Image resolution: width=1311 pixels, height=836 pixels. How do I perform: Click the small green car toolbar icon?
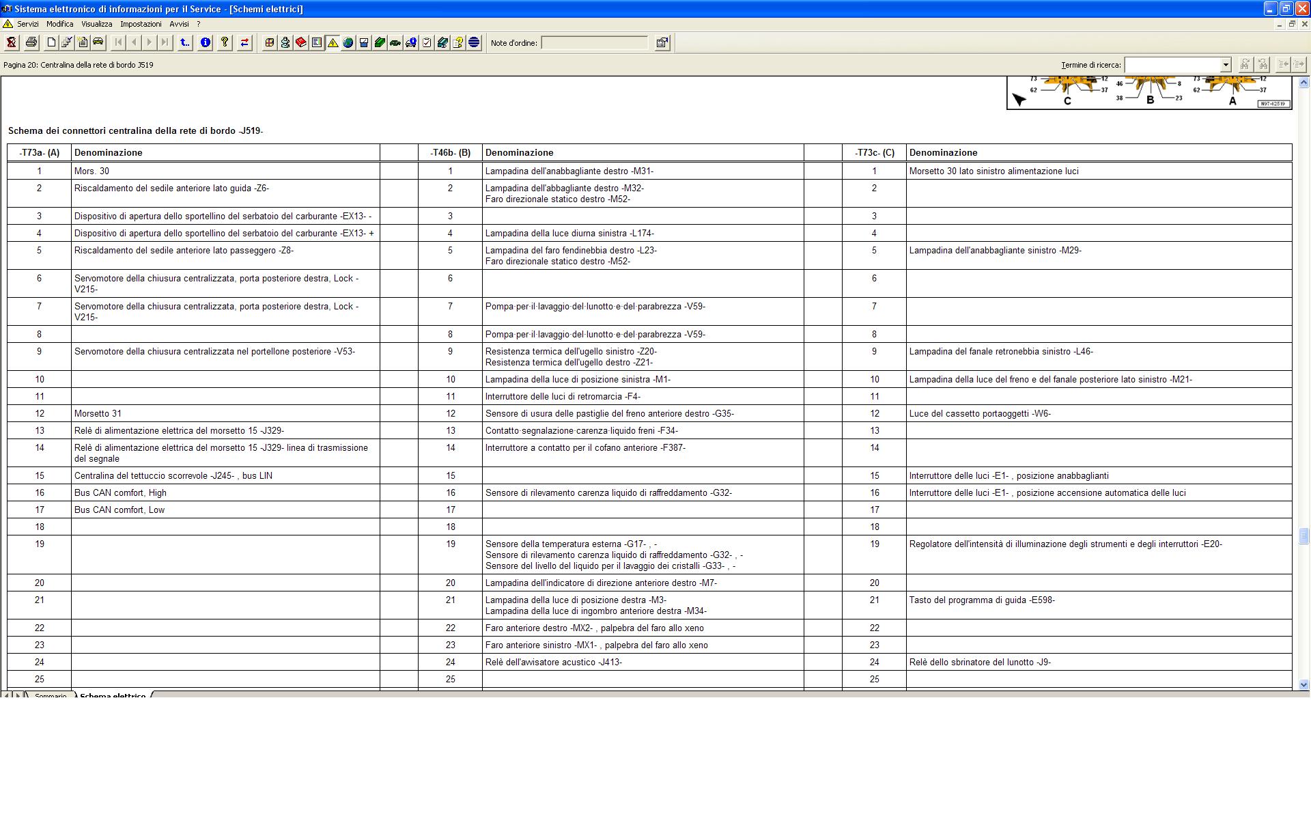(x=395, y=42)
